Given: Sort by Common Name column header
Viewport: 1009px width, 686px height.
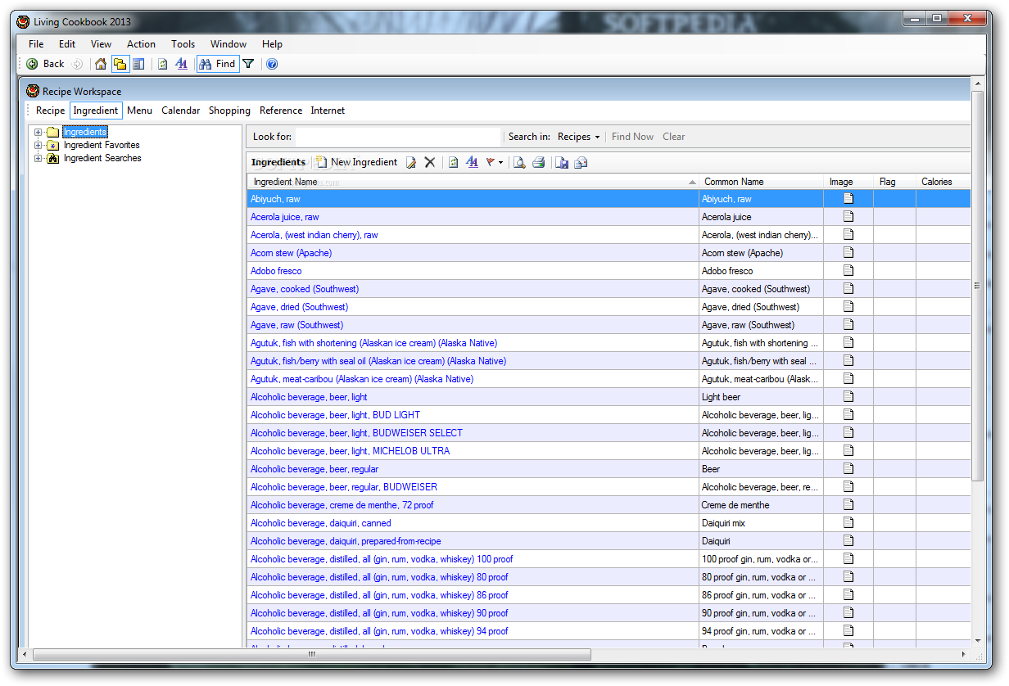Looking at the screenshot, I should (761, 182).
